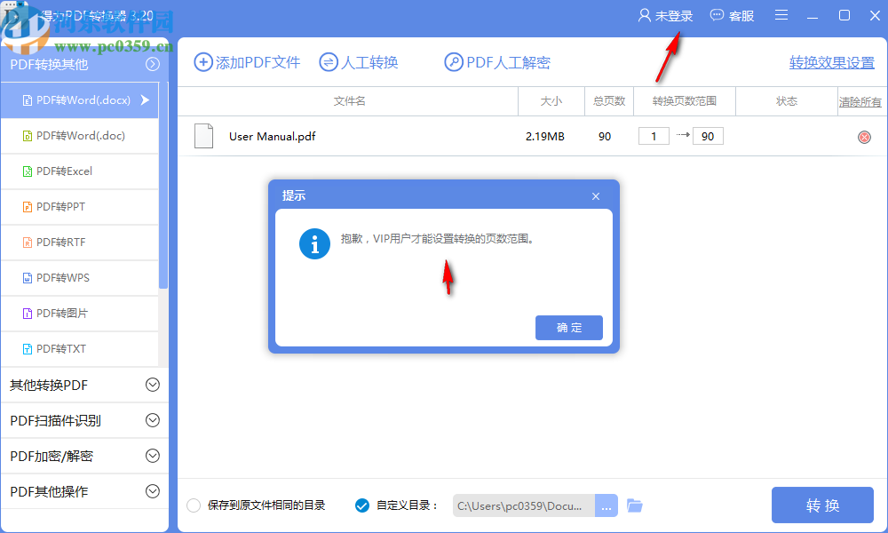This screenshot has height=533, width=888.
Task: Select PDF转TXT conversion tool
Action: [x=53, y=348]
